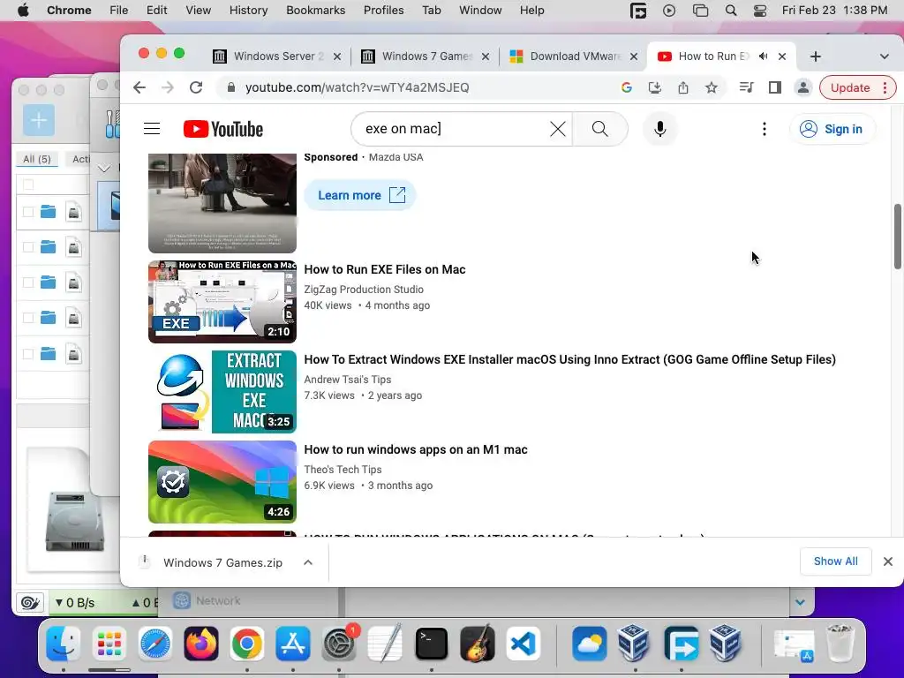The height and width of the screenshot is (678, 904).
Task: Open Finder from the Dock
Action: (63, 644)
